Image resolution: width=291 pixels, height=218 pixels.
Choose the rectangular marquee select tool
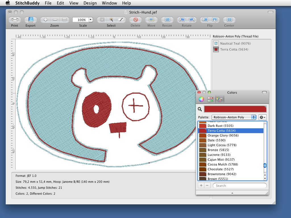point(102,20)
